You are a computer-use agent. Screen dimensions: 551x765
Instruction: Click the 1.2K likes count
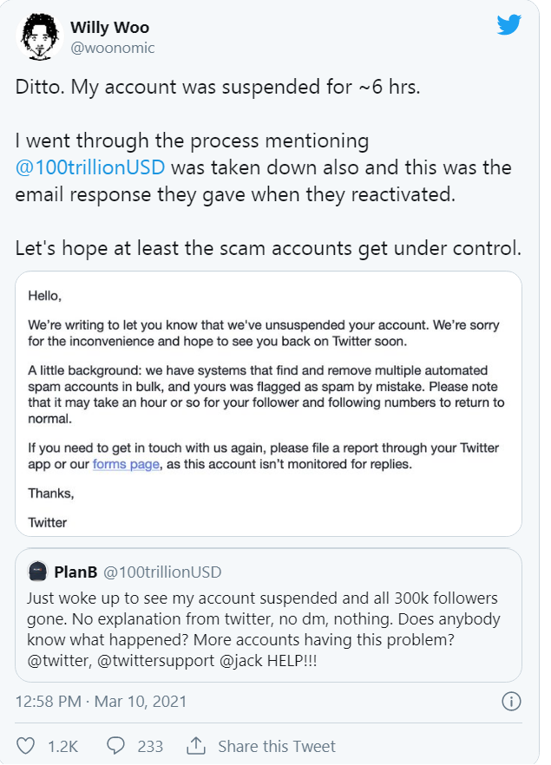pyautogui.click(x=63, y=746)
